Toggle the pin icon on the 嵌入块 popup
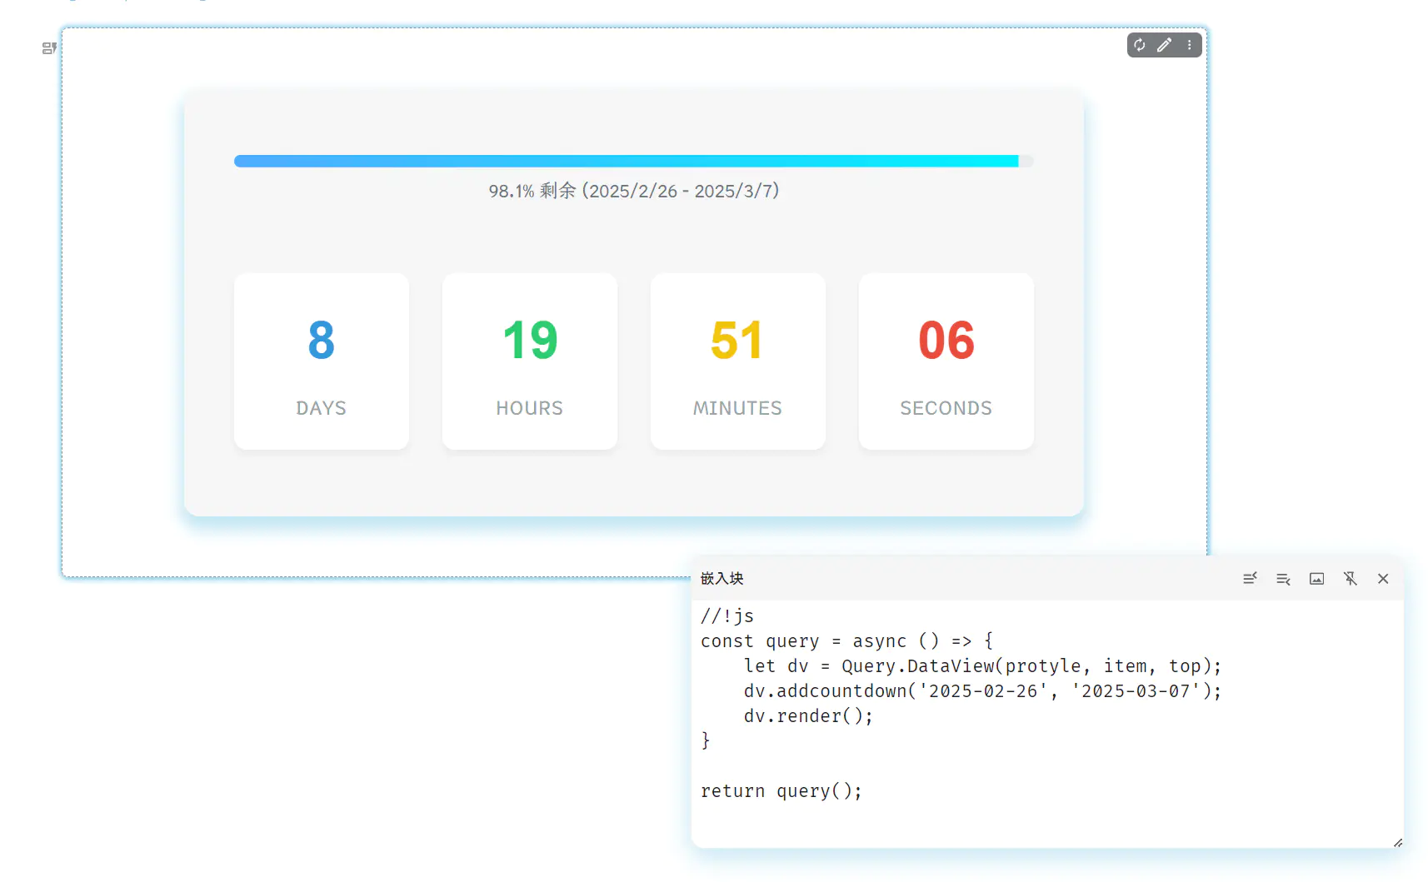 (x=1350, y=579)
